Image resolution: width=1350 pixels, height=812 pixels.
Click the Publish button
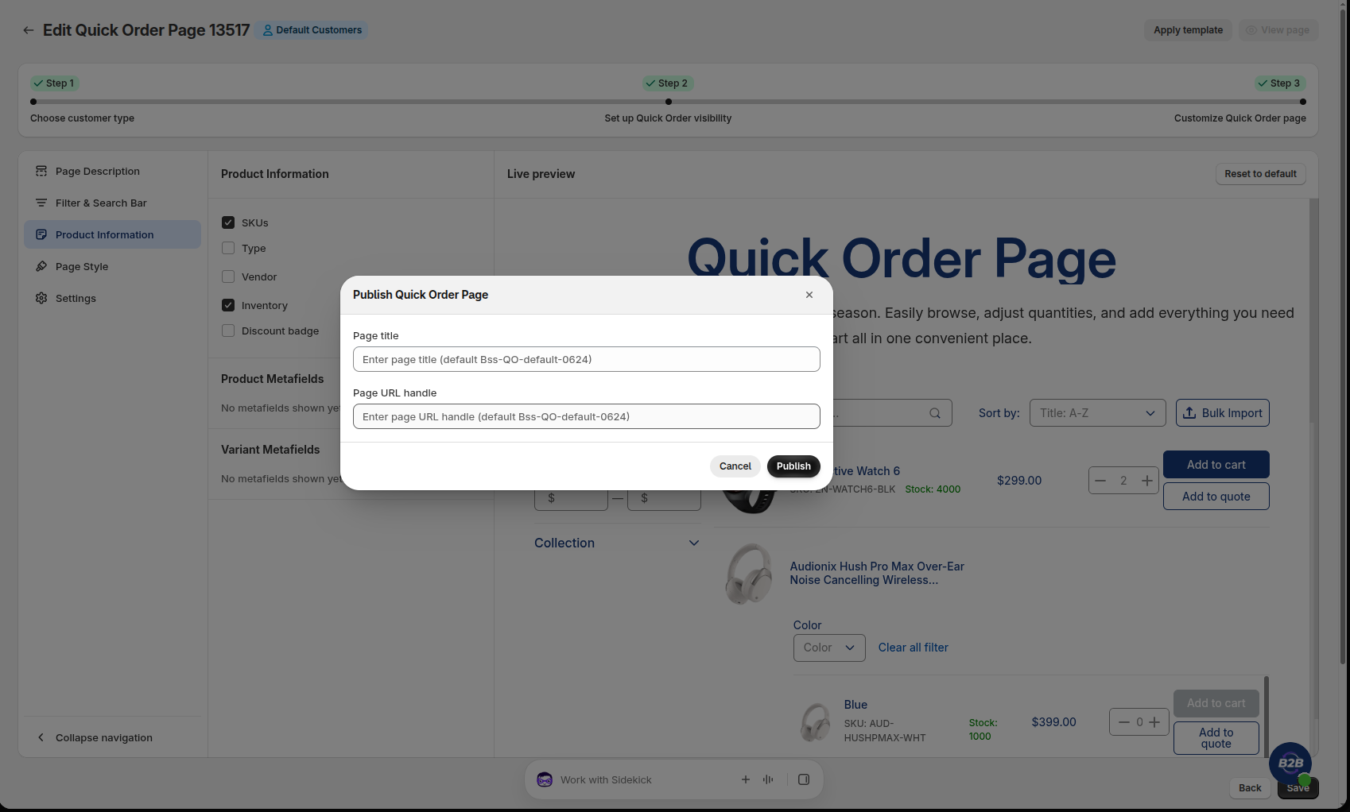pos(793,466)
